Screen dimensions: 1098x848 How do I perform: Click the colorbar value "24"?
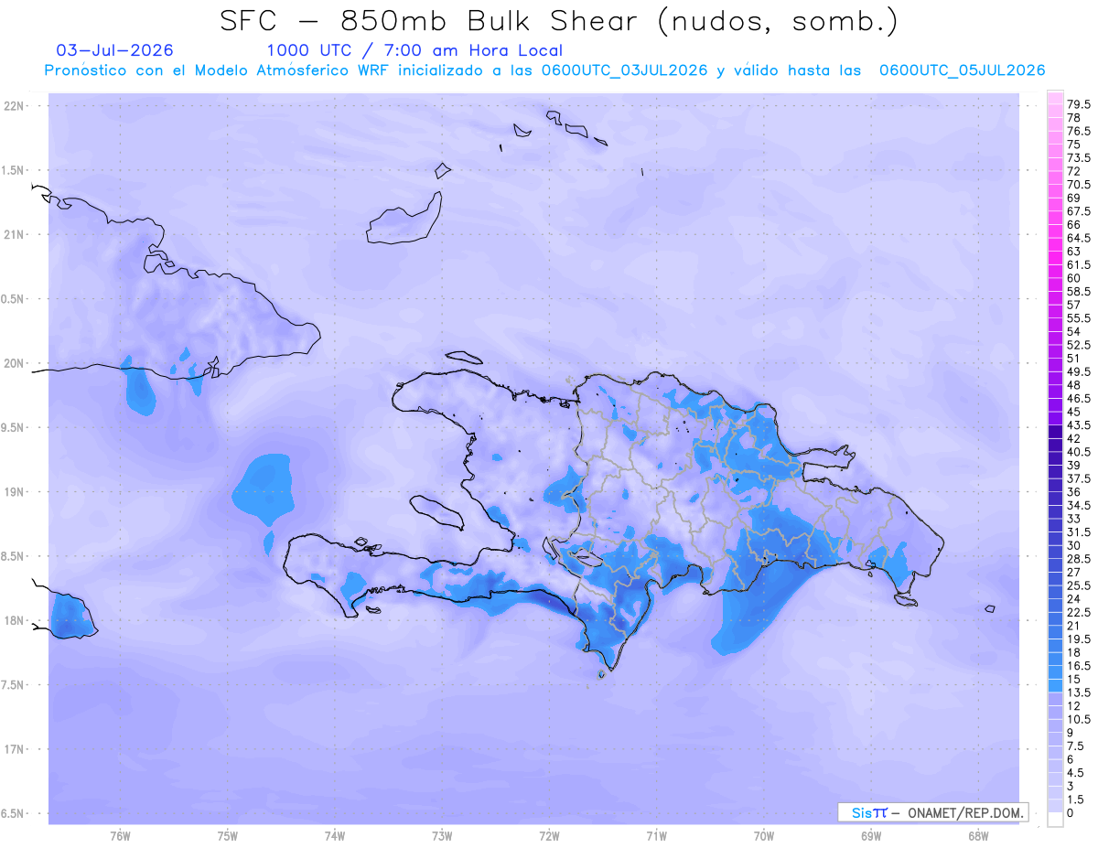(x=1074, y=598)
